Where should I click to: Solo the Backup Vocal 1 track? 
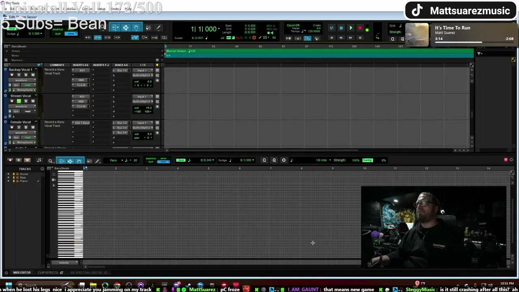[26, 75]
